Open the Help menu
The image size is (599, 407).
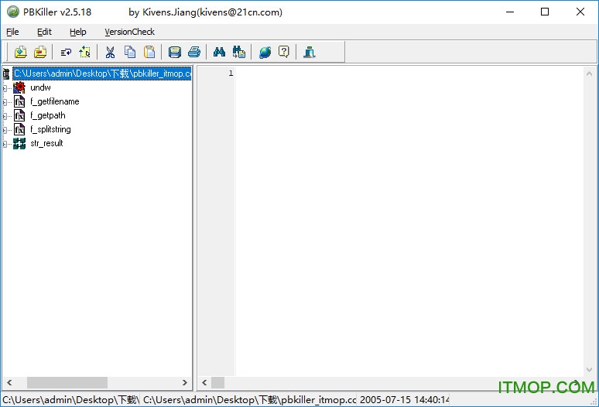[78, 32]
